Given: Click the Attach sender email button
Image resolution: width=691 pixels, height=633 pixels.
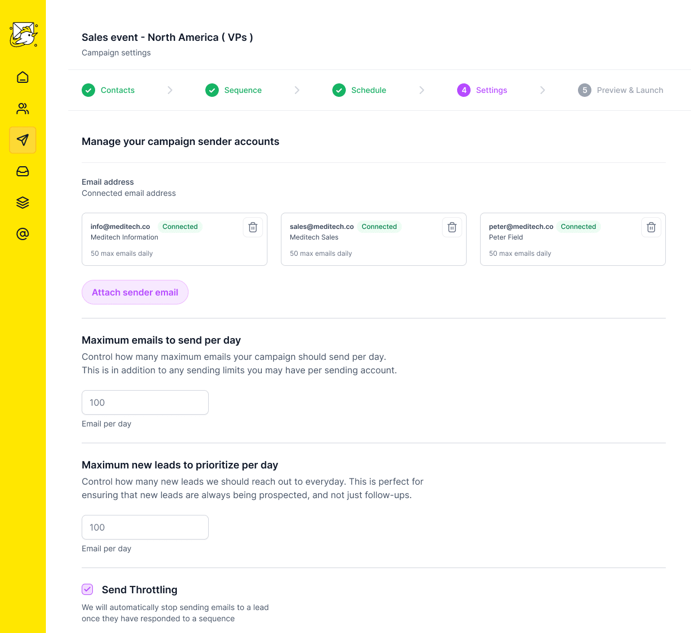Looking at the screenshot, I should point(135,292).
